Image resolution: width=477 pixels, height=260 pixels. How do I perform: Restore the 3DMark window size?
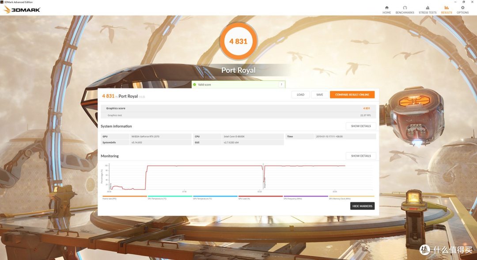click(464, 2)
